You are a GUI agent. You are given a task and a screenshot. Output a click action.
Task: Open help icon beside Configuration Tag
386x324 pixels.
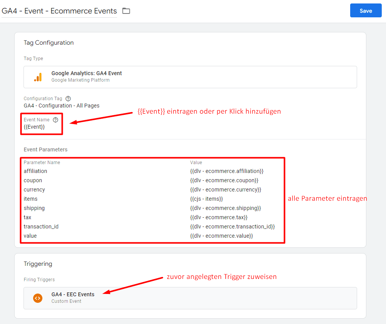click(68, 99)
